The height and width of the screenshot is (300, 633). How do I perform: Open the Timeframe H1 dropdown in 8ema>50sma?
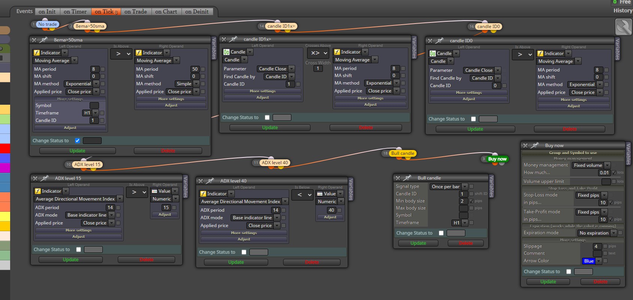click(x=90, y=113)
